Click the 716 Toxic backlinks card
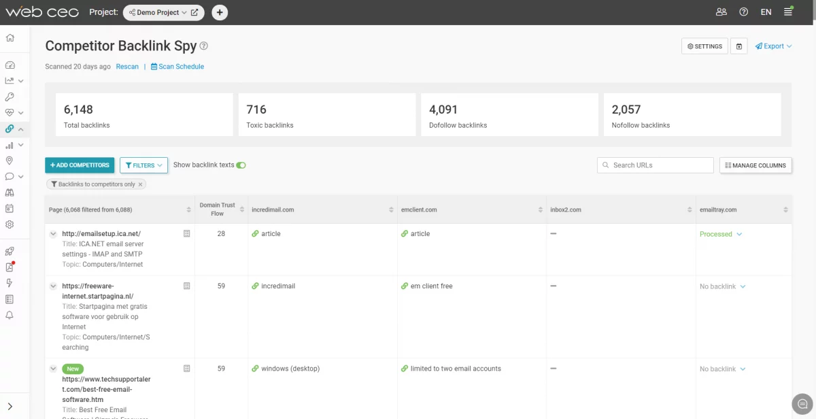Viewport: 816px width, 419px height. tap(327, 116)
